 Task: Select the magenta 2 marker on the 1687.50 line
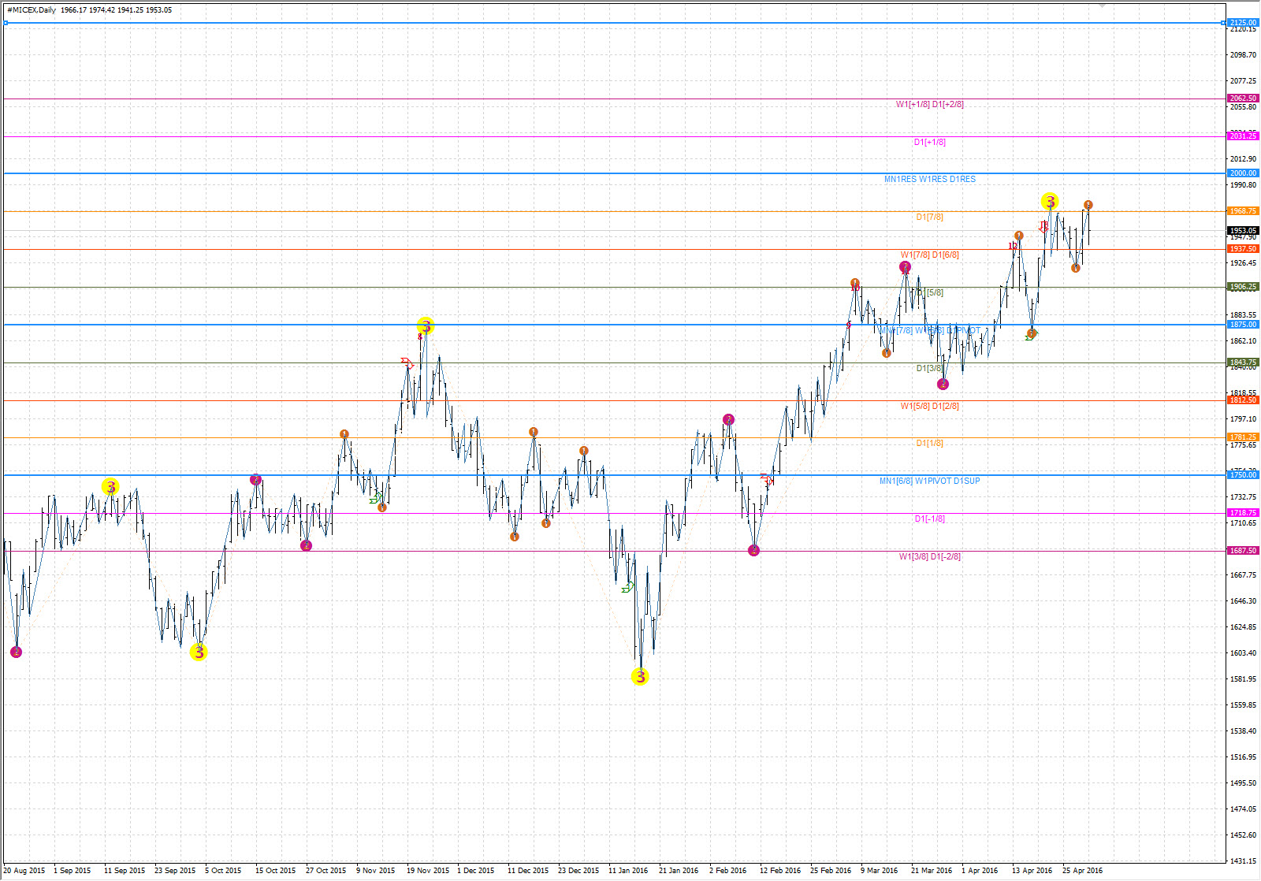[x=753, y=550]
